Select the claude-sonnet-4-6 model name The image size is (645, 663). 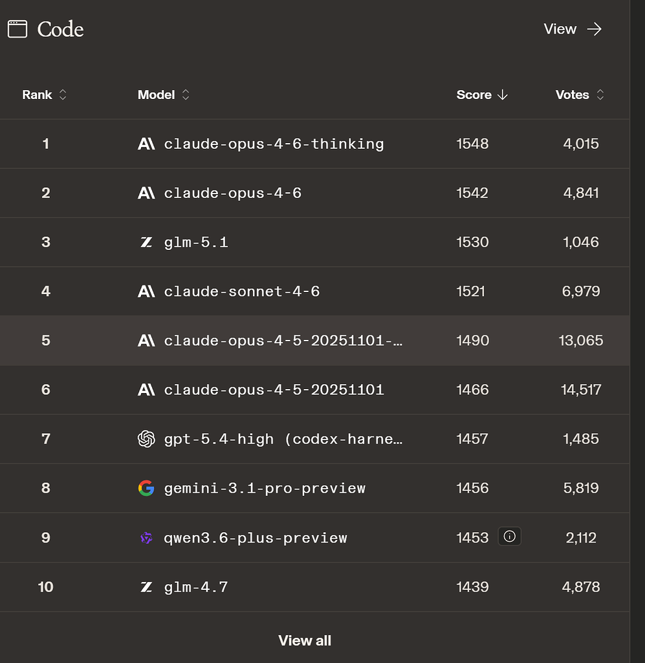pos(241,291)
